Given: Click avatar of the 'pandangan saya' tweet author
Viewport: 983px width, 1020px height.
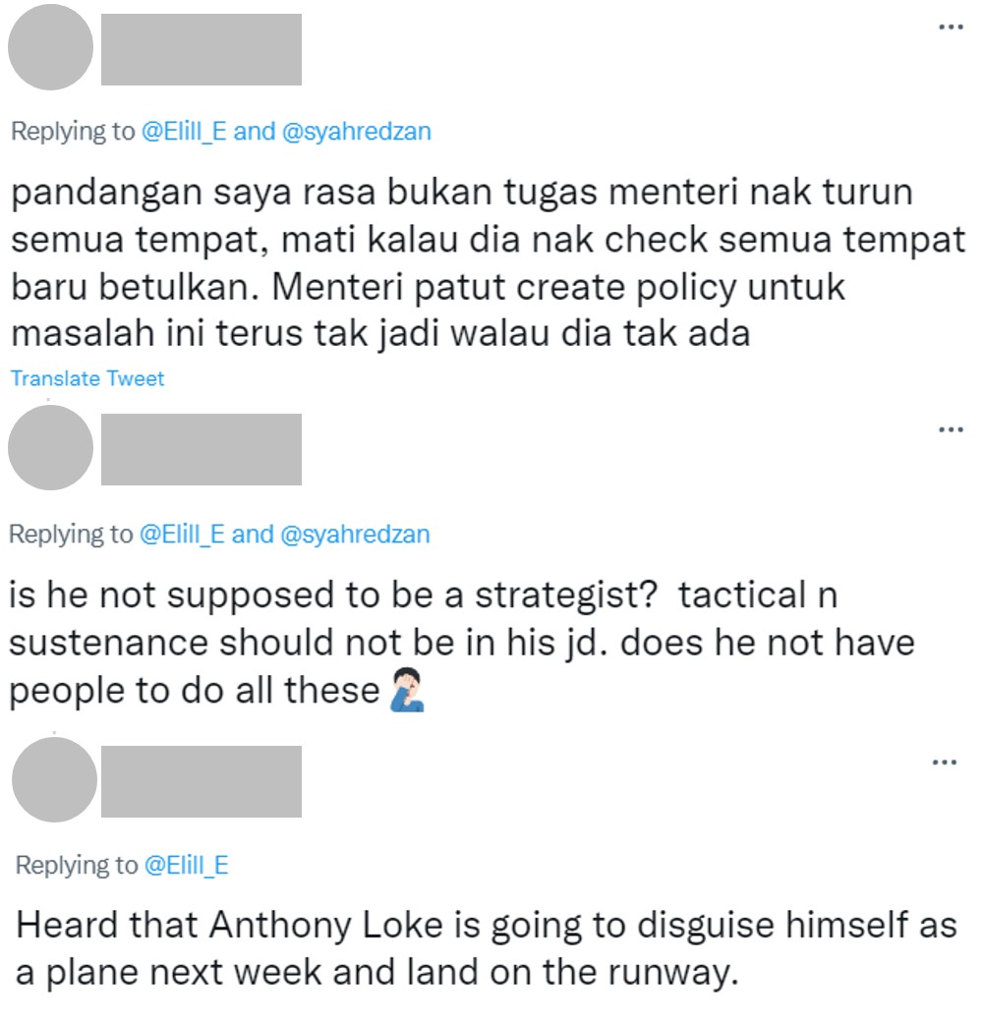Looking at the screenshot, I should (51, 47).
